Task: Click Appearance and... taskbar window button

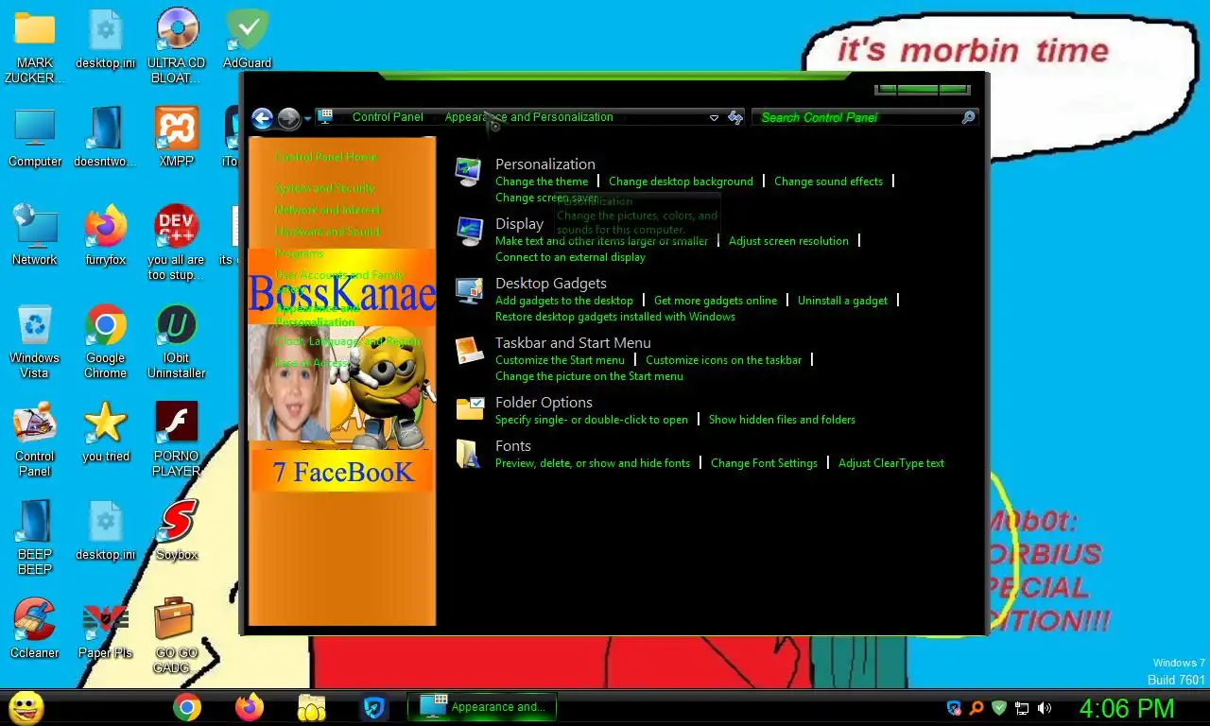Action: point(482,707)
